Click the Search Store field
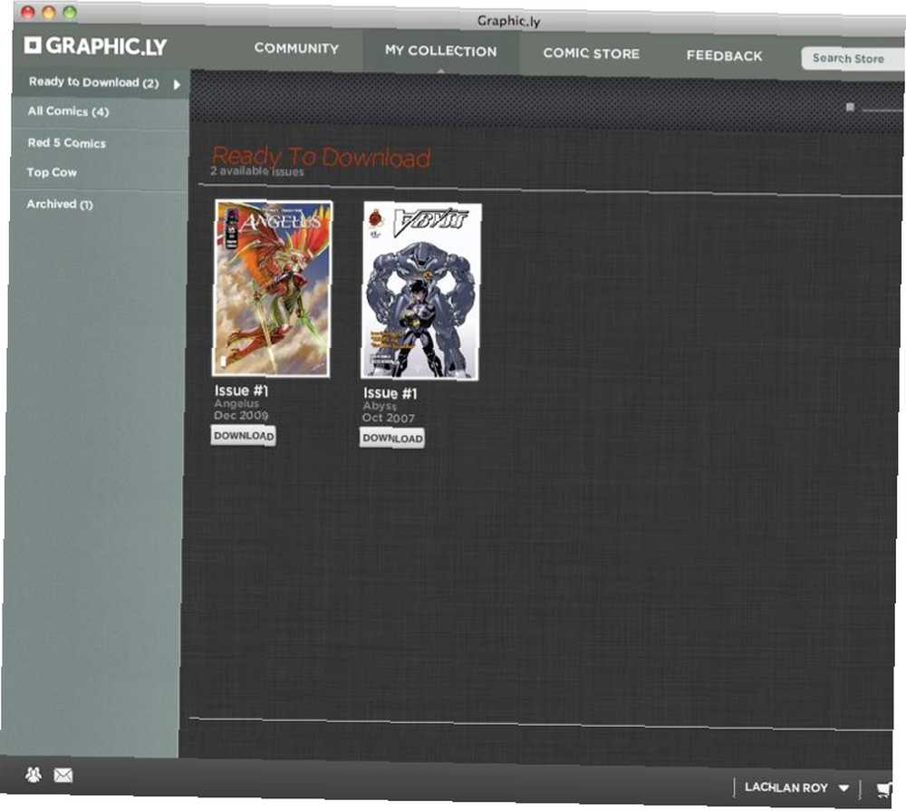 coord(853,58)
